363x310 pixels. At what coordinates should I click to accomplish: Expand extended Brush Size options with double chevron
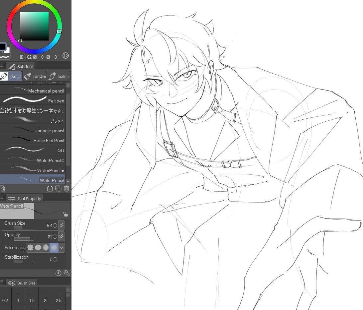(61, 225)
